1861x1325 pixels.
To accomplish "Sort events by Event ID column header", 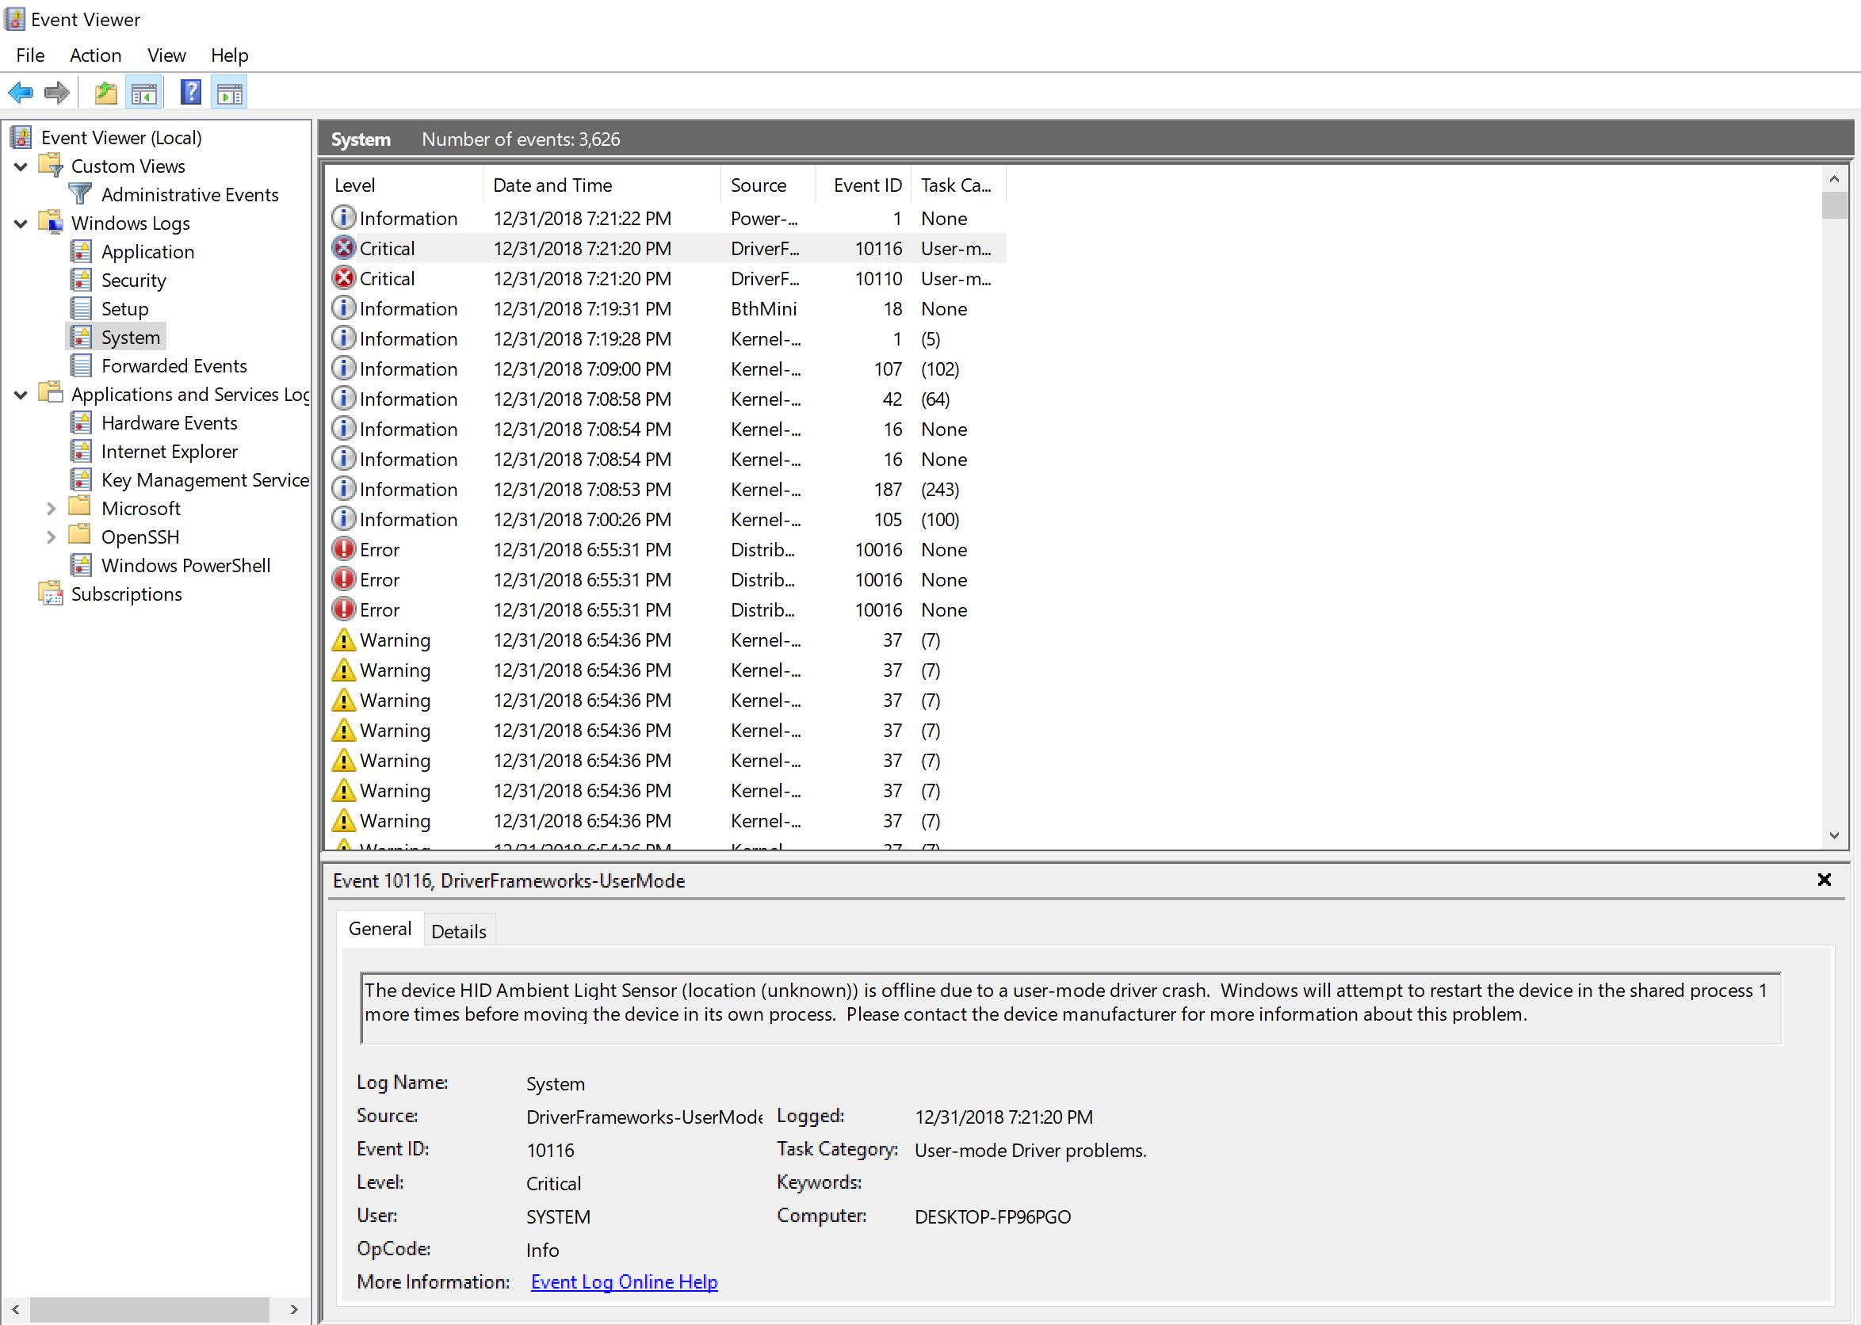I will click(866, 185).
